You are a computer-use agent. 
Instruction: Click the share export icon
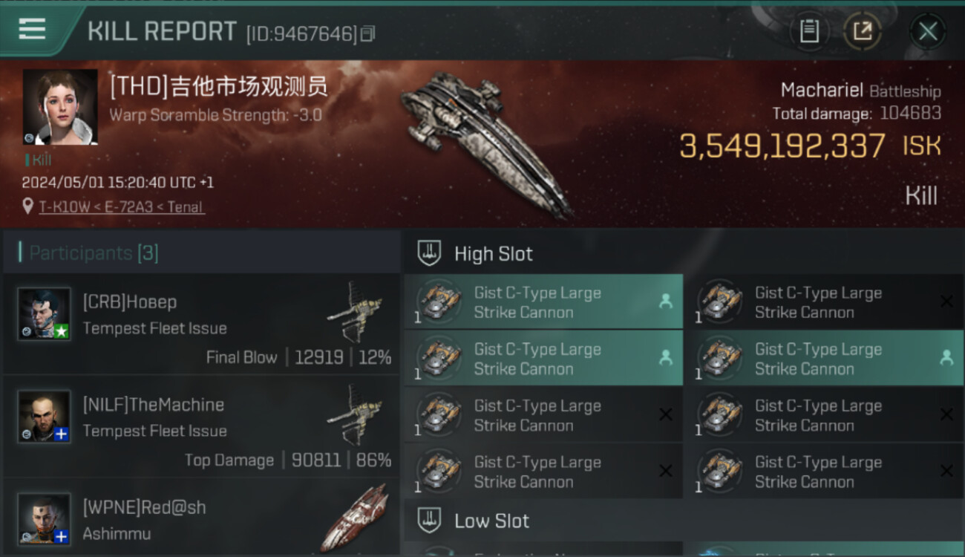[x=862, y=31]
